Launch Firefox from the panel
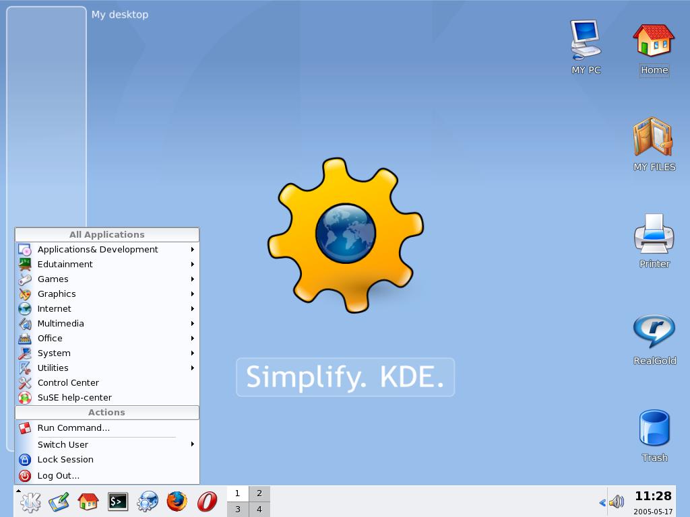Viewport: 690px width, 517px height. (177, 502)
